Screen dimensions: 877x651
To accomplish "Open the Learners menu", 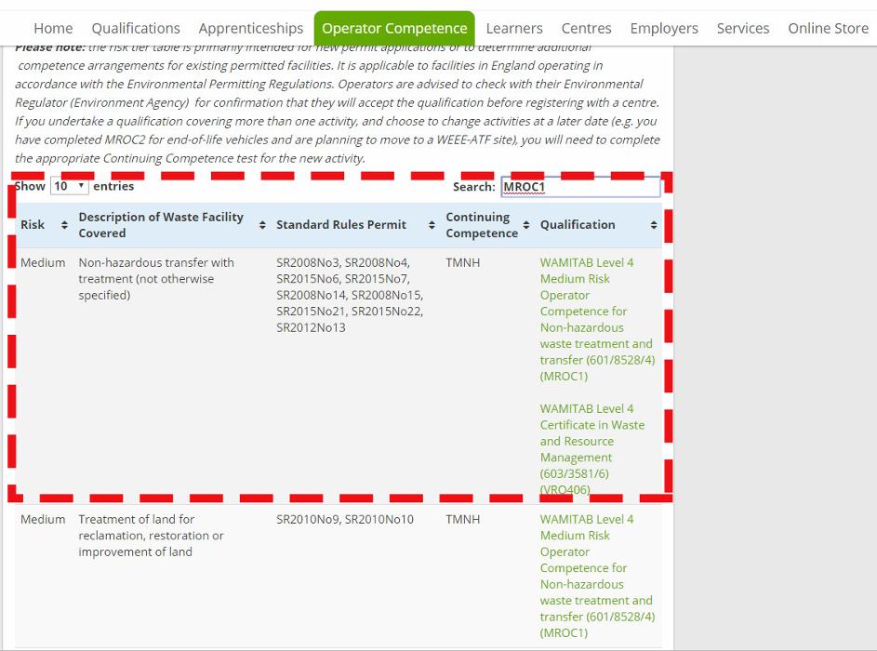I will pyautogui.click(x=514, y=28).
